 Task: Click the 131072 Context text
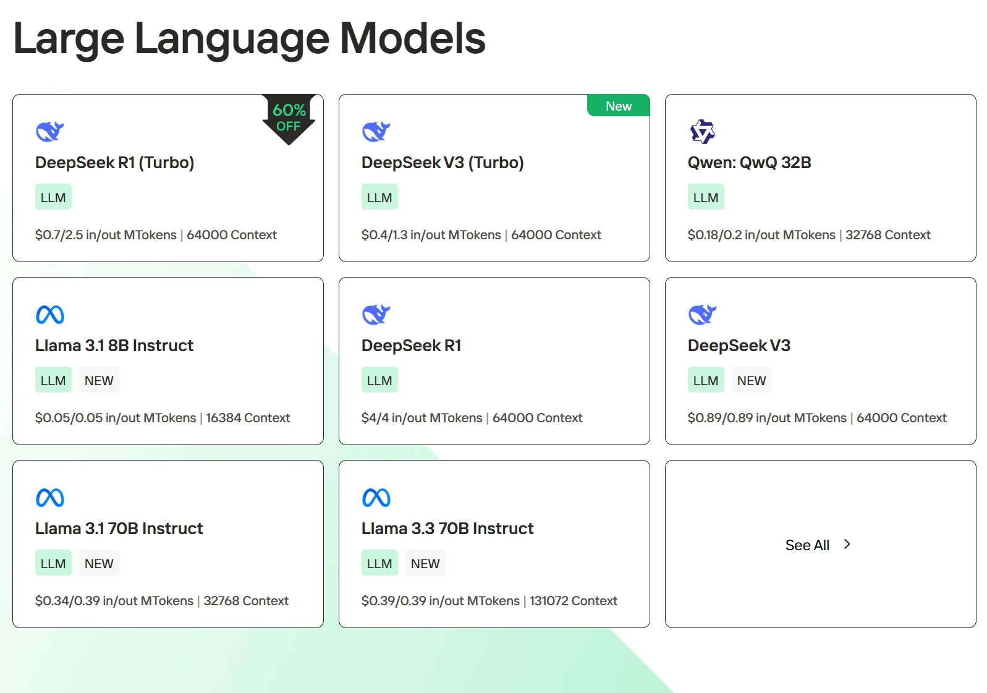(x=574, y=601)
